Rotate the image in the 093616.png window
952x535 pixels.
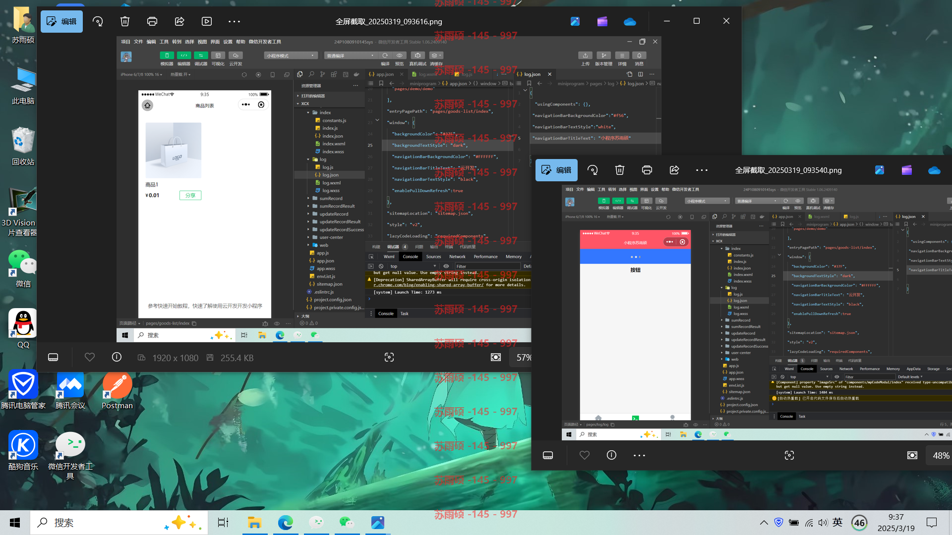click(x=98, y=21)
